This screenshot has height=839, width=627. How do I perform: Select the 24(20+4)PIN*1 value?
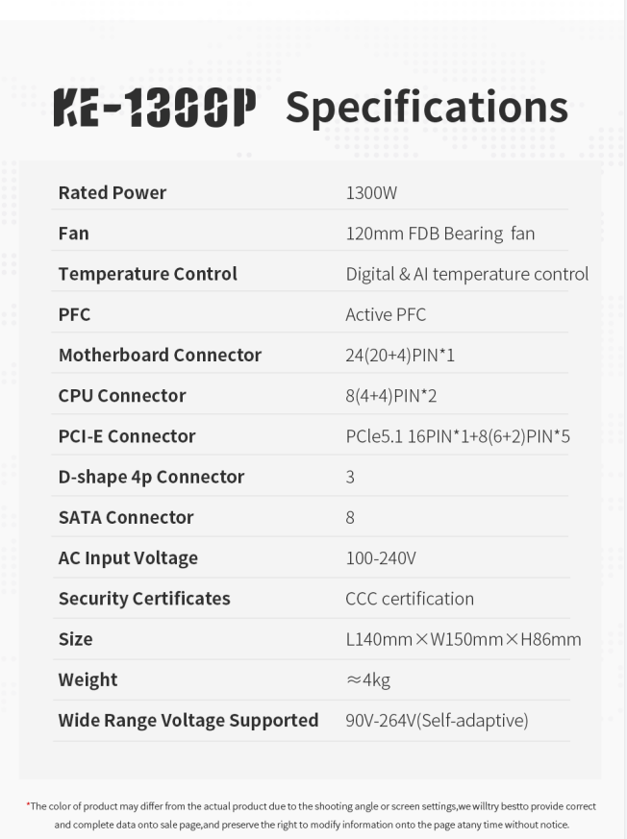(400, 356)
